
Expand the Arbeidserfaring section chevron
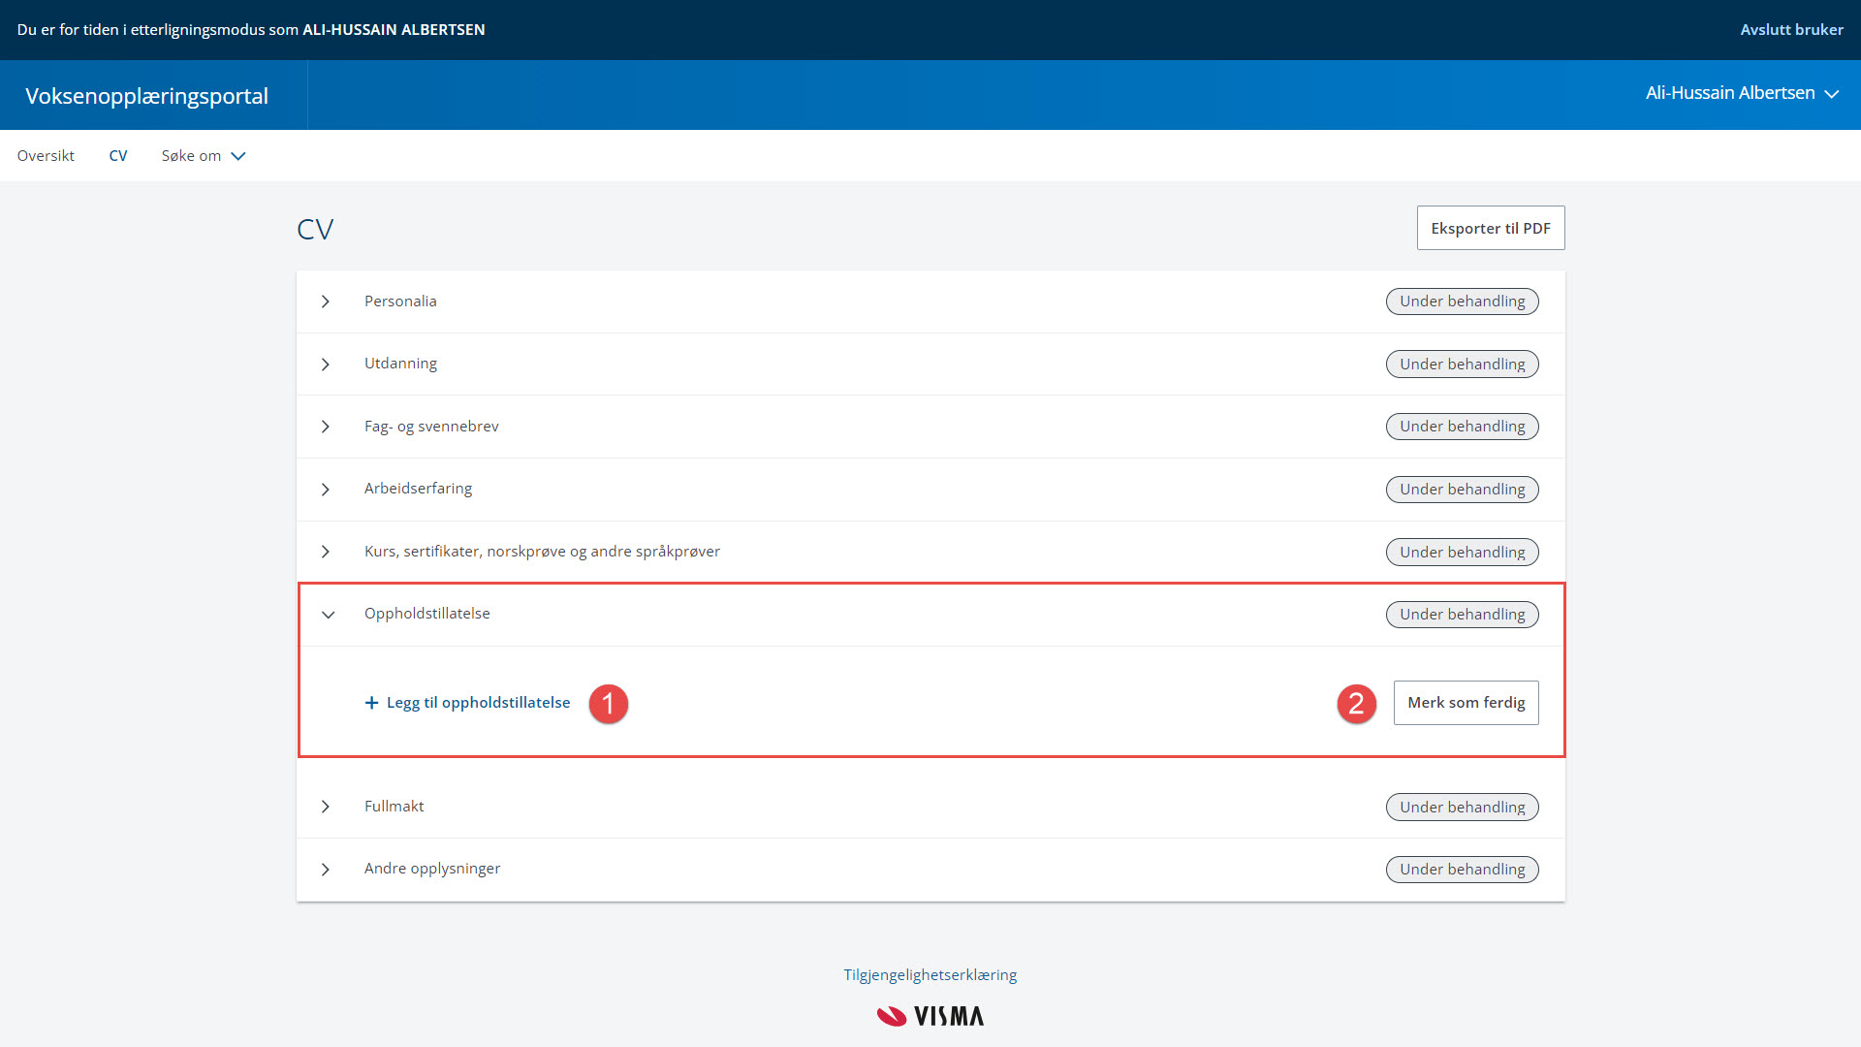click(x=326, y=490)
